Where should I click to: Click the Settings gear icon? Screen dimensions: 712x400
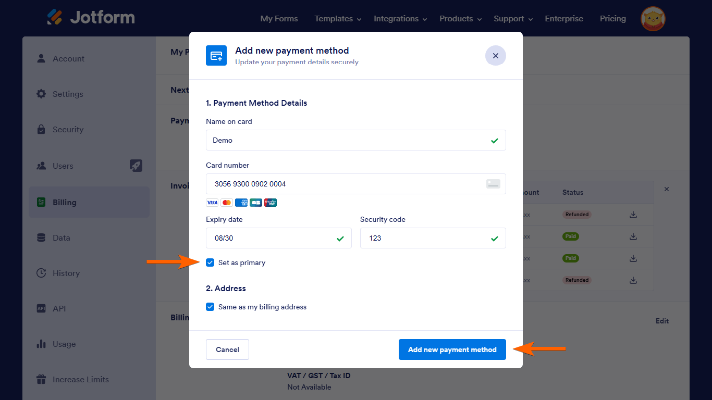pos(41,94)
